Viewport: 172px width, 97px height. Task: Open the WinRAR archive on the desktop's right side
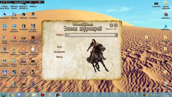point(166,16)
